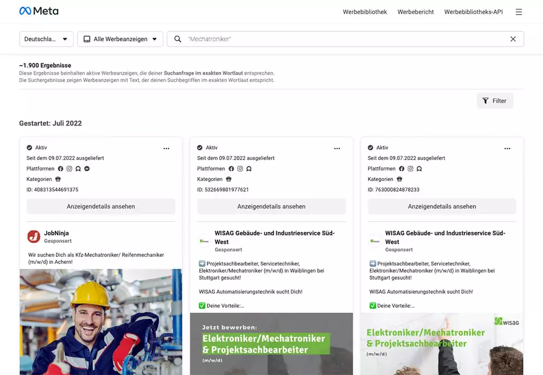Select ID 532669801977621 text
This screenshot has height=375, width=543.
(x=223, y=190)
